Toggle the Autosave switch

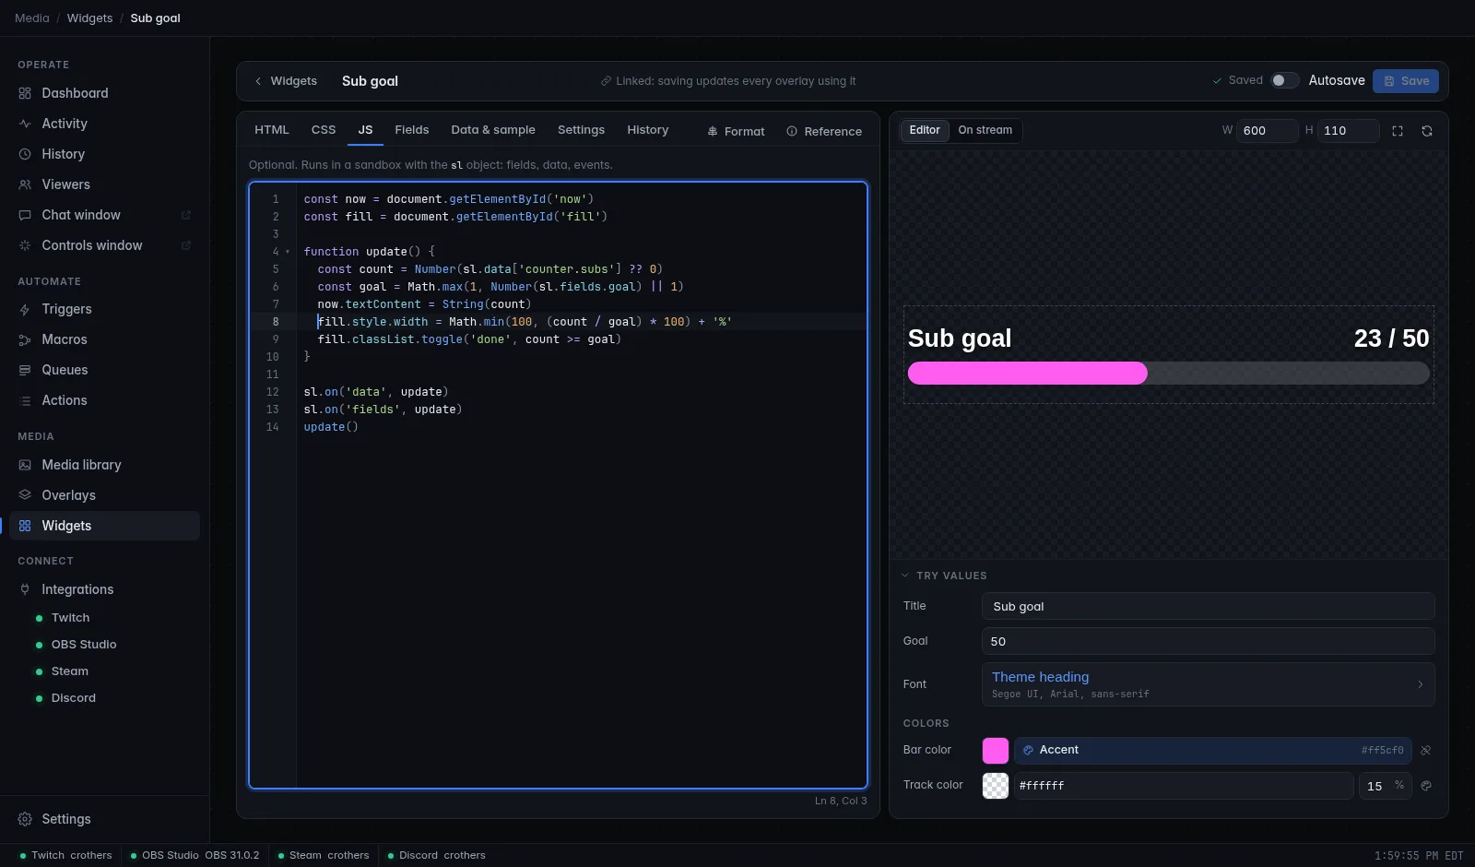coord(1284,80)
